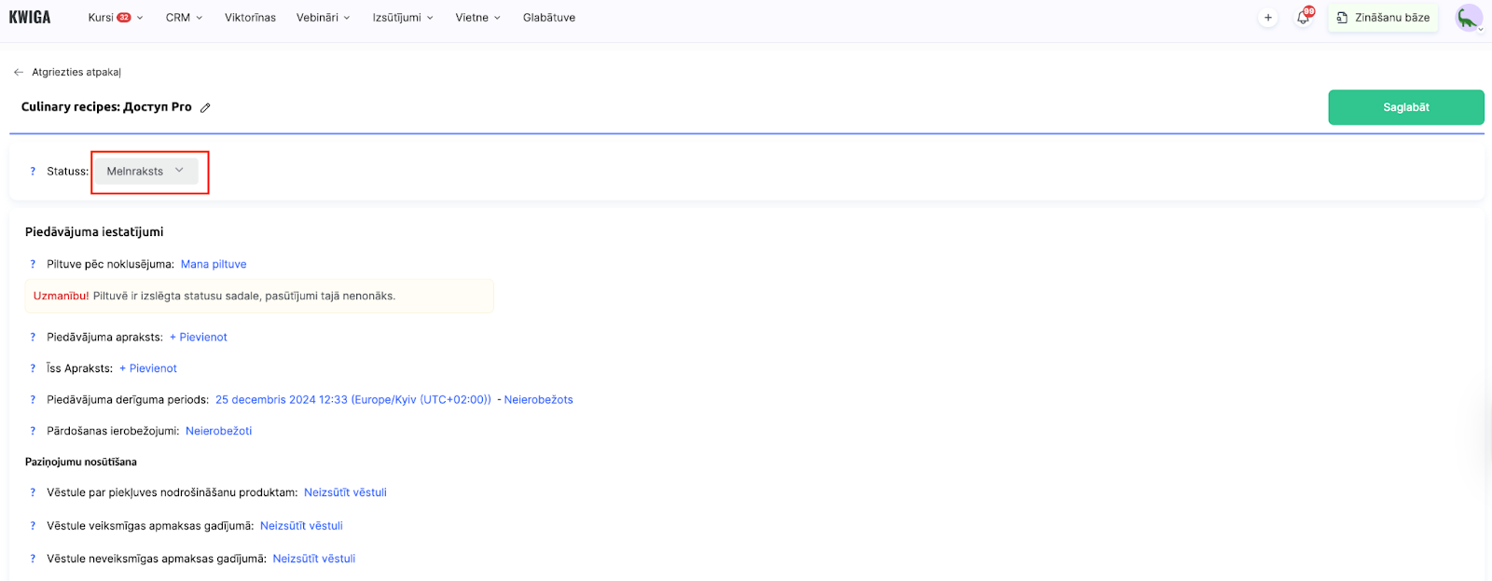Expand the Kursi menu

tap(116, 18)
